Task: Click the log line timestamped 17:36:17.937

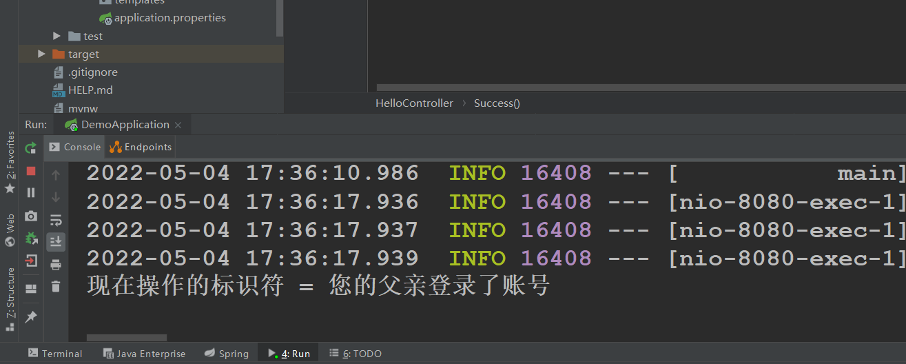Action: [496, 230]
